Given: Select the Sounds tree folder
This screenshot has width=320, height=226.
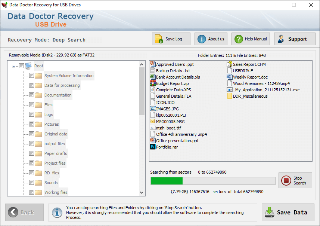Looking at the screenshot, I should pyautogui.click(x=51, y=183).
